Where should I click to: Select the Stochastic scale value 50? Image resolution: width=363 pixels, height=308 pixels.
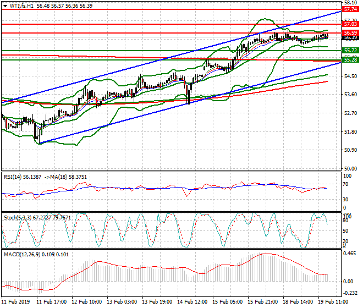[345, 231]
